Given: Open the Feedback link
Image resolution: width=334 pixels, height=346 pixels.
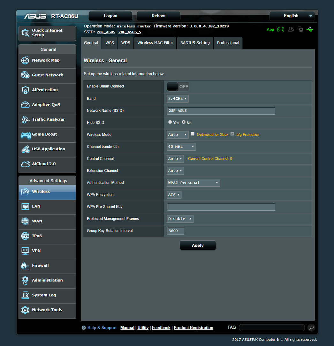Looking at the screenshot, I should point(161,328).
